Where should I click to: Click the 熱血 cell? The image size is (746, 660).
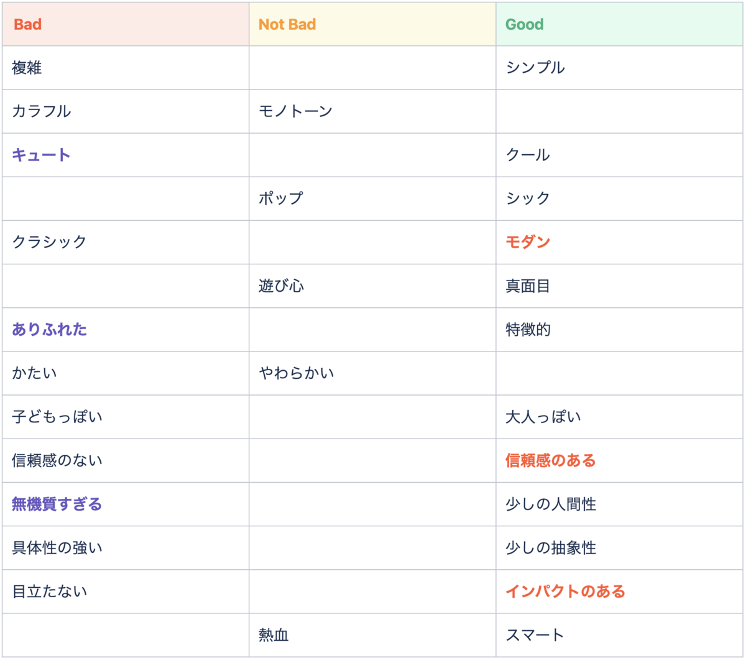(x=372, y=635)
